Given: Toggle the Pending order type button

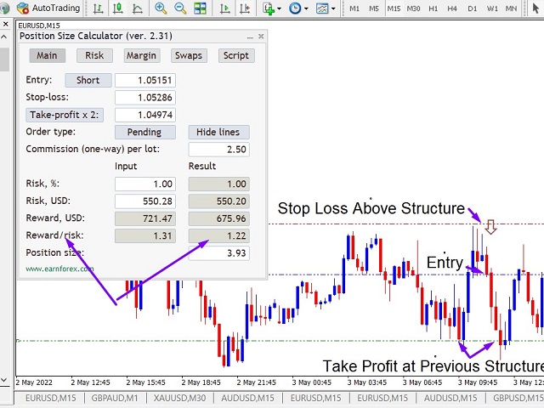Looking at the screenshot, I should [145, 133].
